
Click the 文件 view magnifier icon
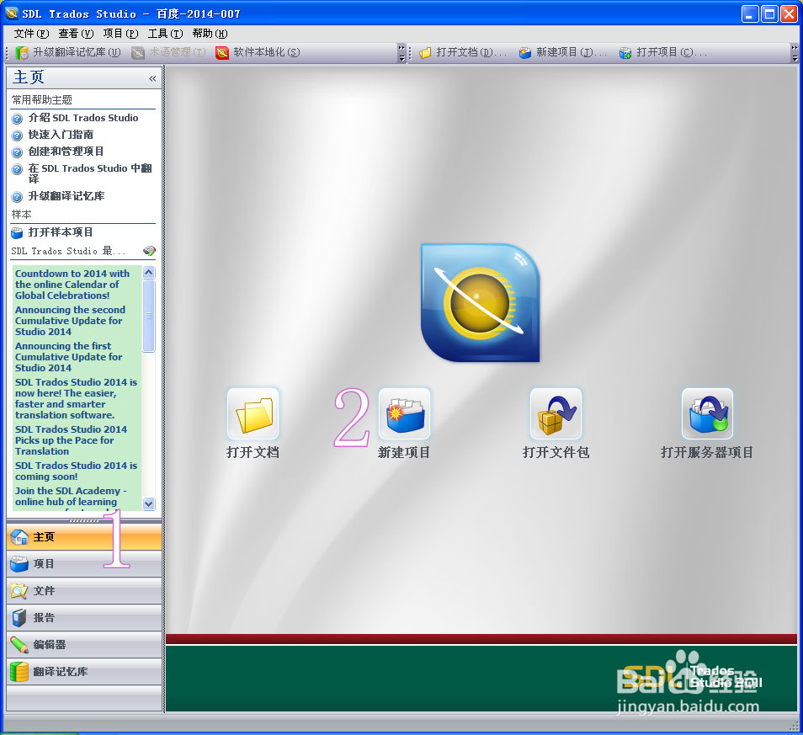19,591
